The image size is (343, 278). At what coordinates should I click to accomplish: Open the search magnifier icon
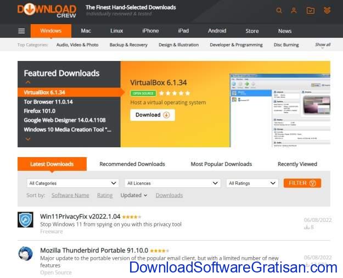pyautogui.click(x=279, y=10)
